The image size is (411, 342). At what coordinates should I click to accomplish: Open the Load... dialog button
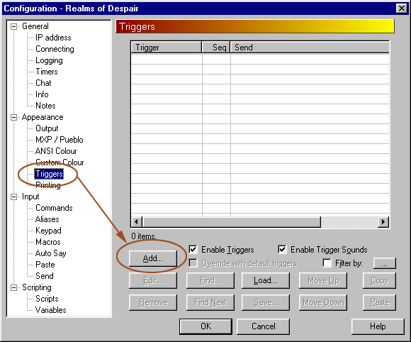265,280
